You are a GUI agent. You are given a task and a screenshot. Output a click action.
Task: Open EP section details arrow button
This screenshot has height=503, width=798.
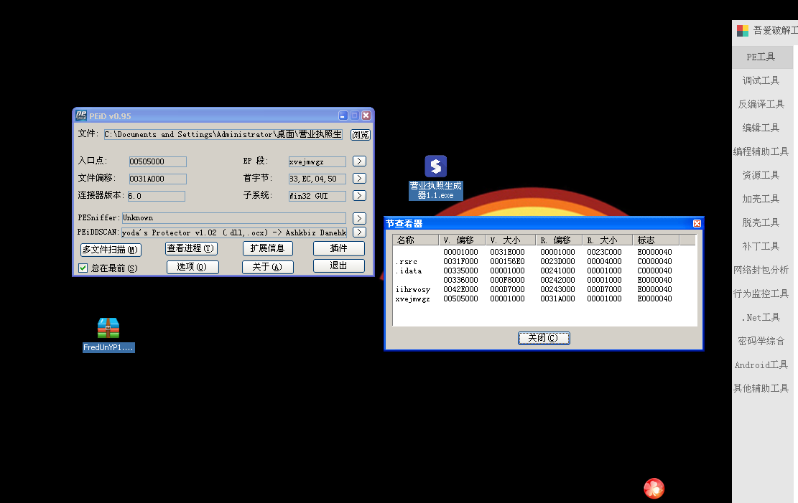359,161
